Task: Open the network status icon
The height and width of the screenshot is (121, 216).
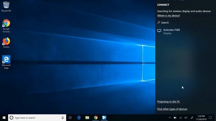Action: 181,118
